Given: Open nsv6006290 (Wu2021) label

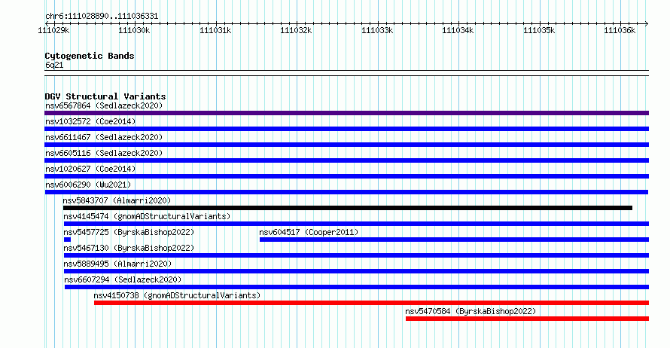Looking at the screenshot, I should click(x=88, y=185).
